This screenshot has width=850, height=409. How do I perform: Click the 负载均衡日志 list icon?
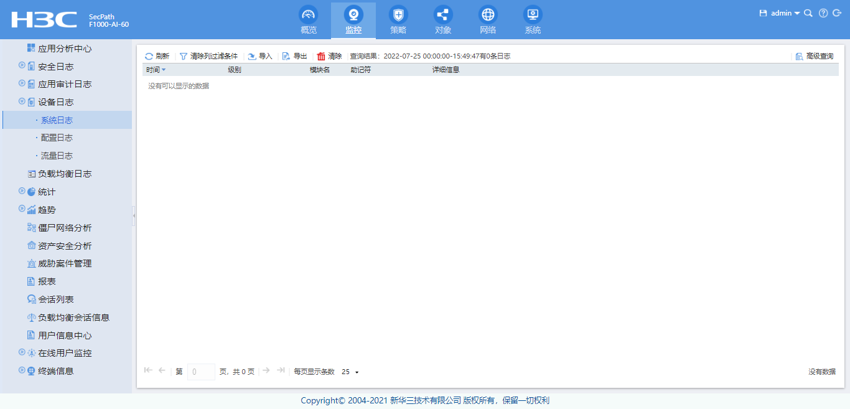tap(32, 174)
